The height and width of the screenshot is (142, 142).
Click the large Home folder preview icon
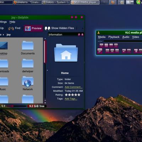(x=66, y=53)
